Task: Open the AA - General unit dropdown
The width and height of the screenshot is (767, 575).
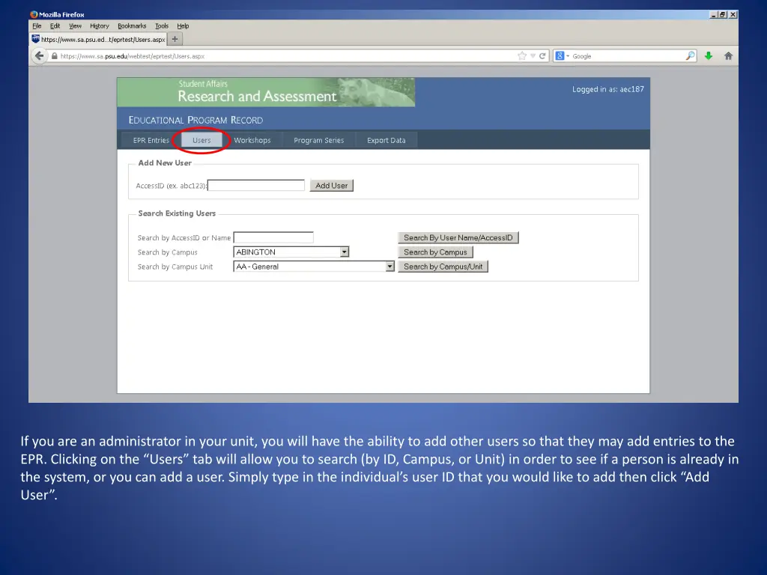Action: tap(314, 267)
